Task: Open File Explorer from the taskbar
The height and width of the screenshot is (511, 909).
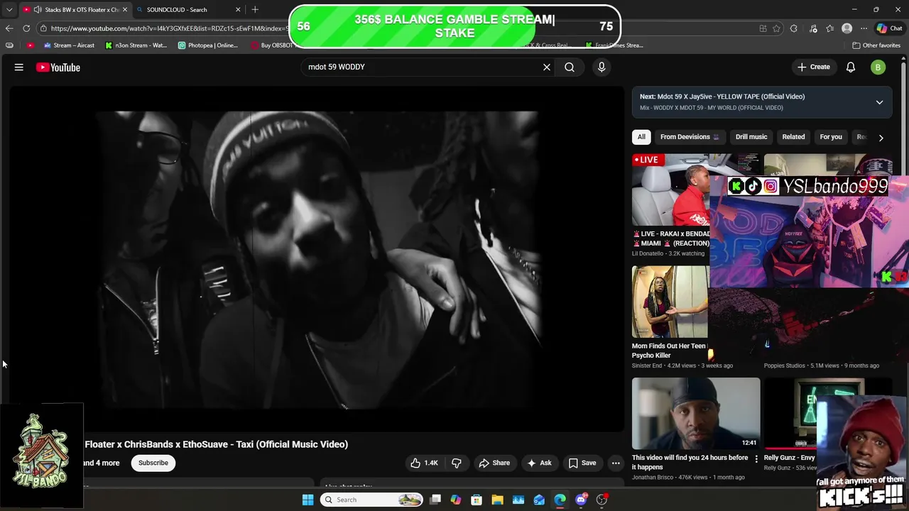Action: (x=497, y=500)
